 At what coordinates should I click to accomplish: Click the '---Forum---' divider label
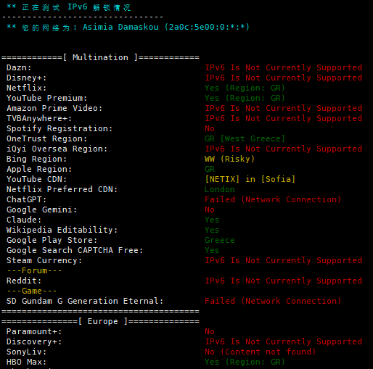[34, 270]
